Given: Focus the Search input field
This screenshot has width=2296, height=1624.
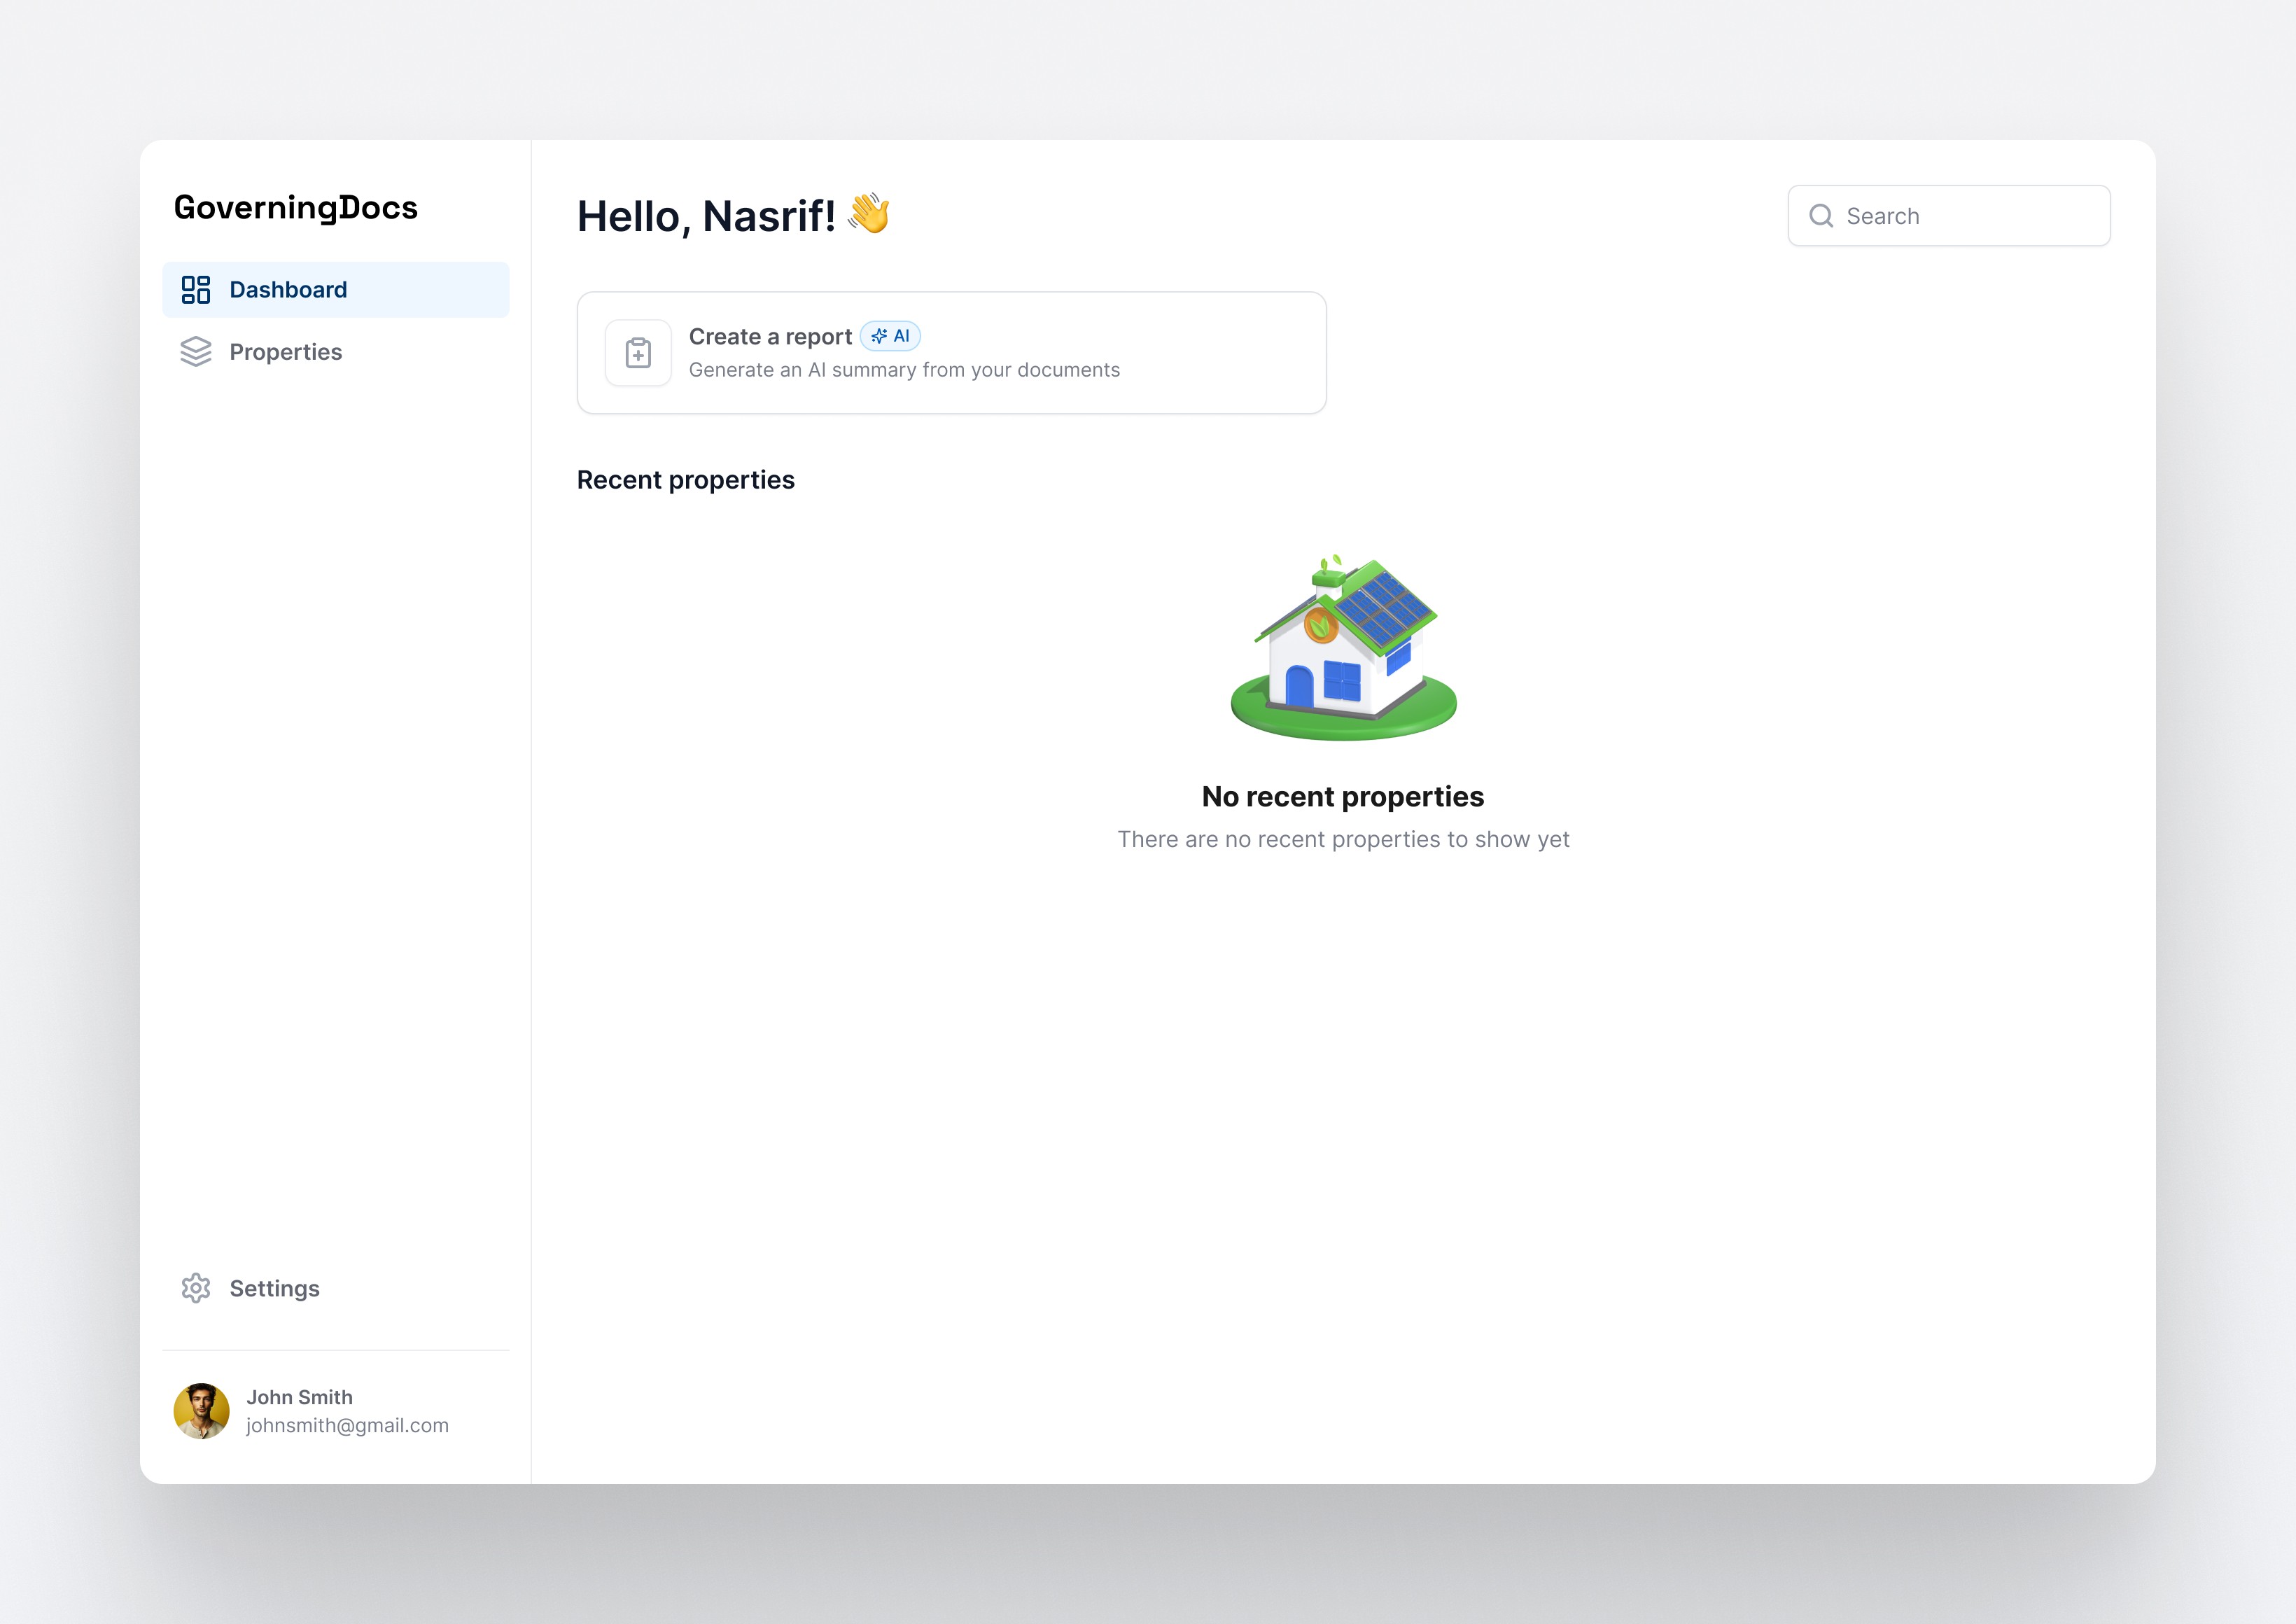Looking at the screenshot, I should tap(1970, 216).
